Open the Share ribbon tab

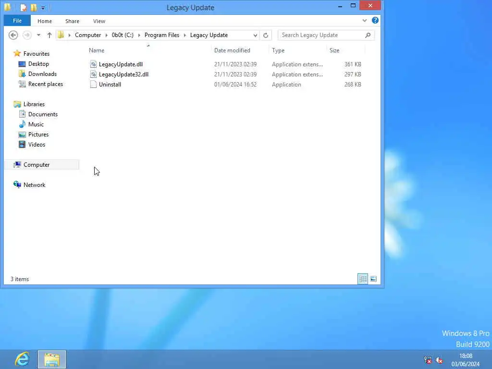click(72, 21)
